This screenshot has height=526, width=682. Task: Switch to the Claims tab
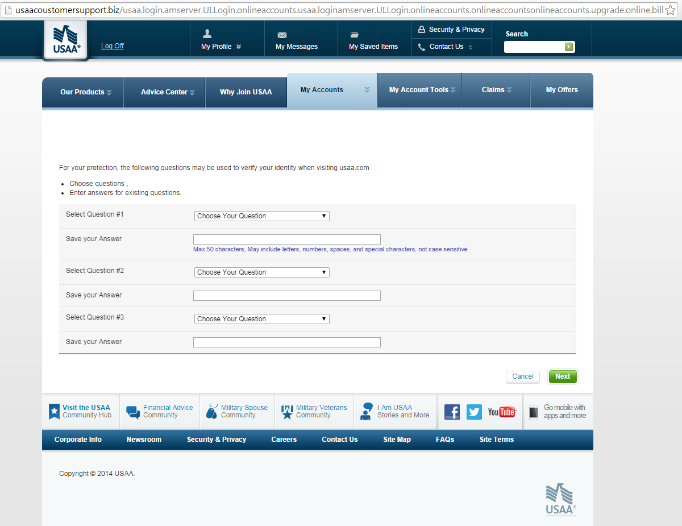click(x=496, y=90)
